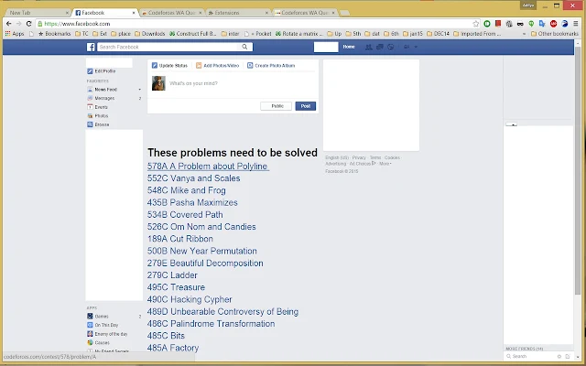Click the profile picture thumbnail in composer
586x366 pixels.
tap(158, 83)
